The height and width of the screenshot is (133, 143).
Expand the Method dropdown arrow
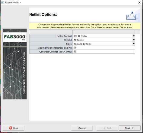(134, 40)
